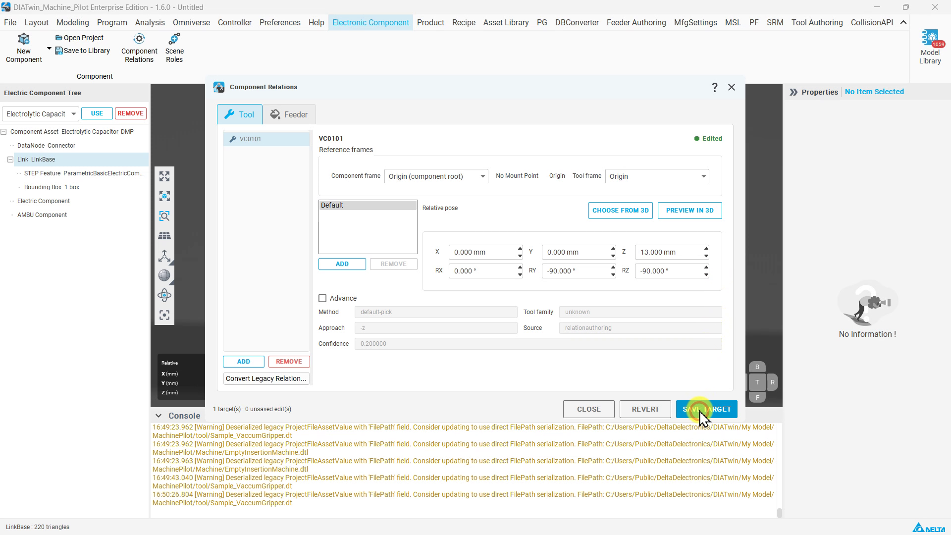Click the F face of the view cube
This screenshot has width=951, height=535.
coord(757,397)
